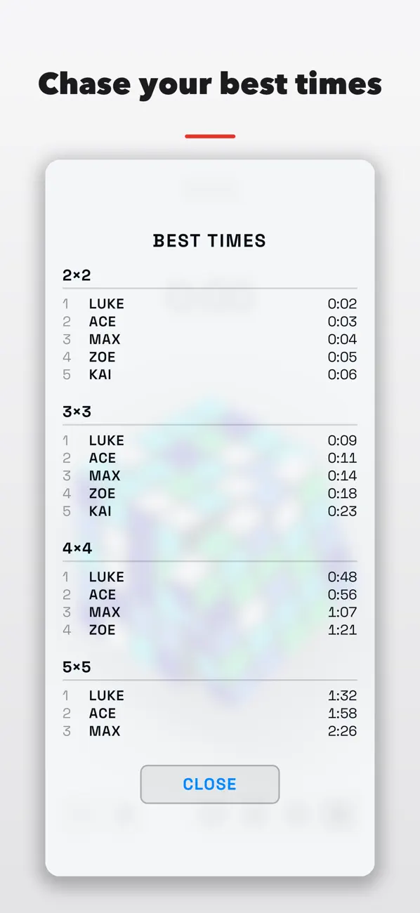
Task: Select ACE's 1:58 row in 5×5
Action: (x=210, y=713)
